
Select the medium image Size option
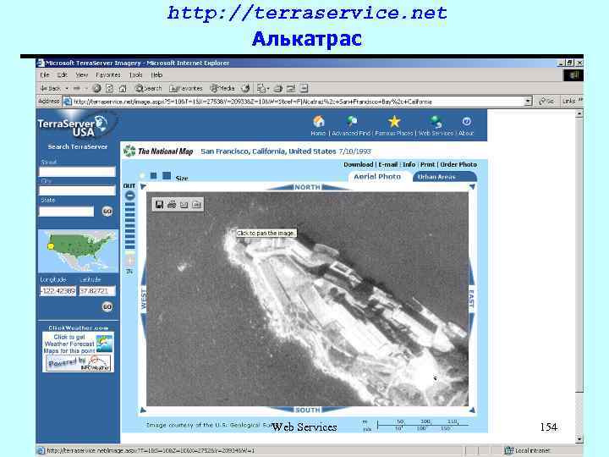pyautogui.click(x=153, y=176)
